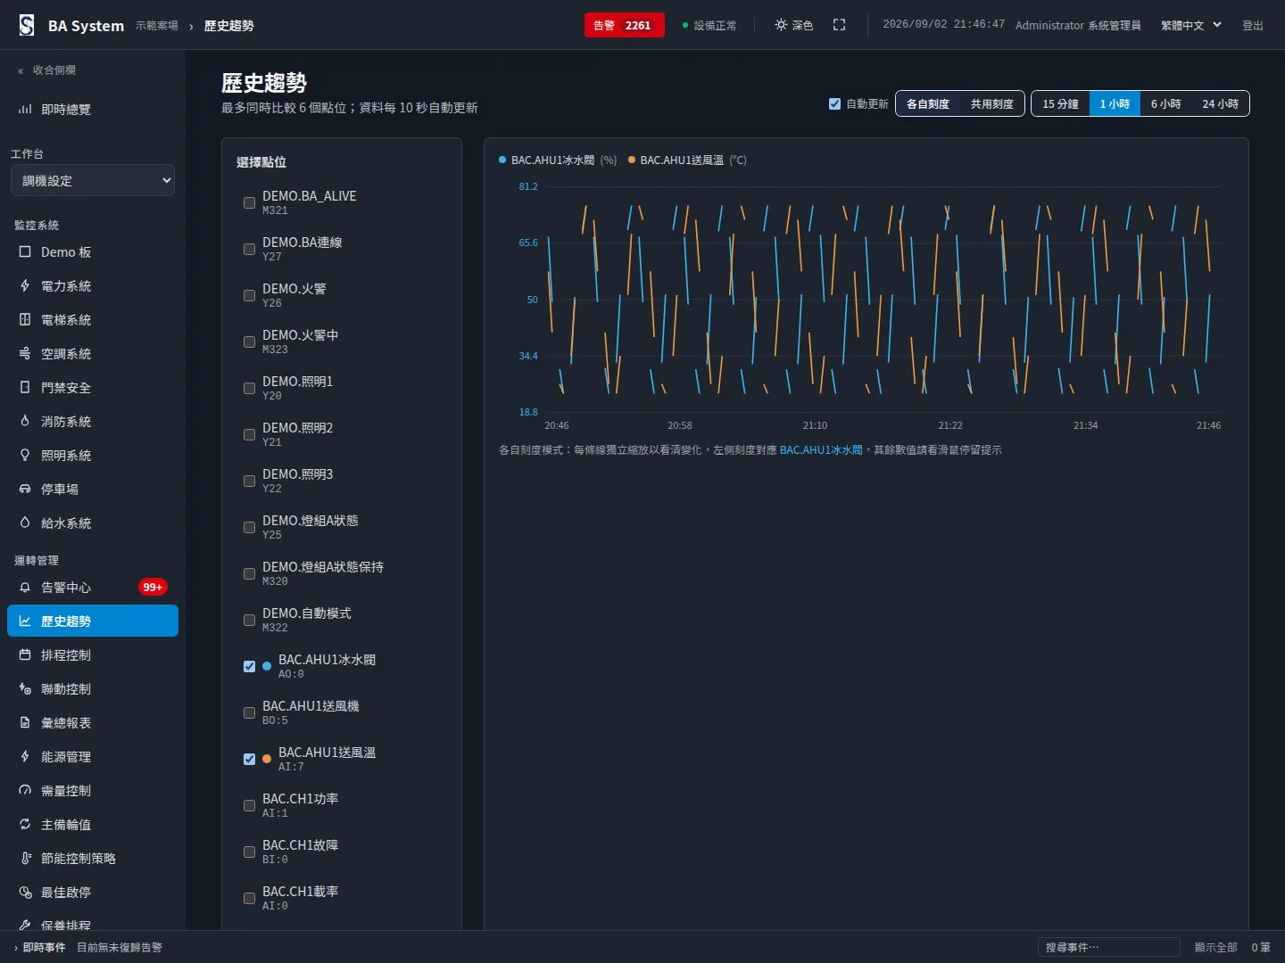Check the DEMO.照明3 Y22 point
Screen dimensions: 1285x963
[250, 481]
